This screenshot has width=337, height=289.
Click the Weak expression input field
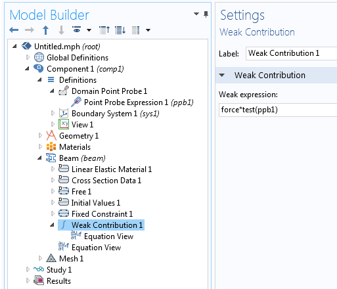click(278, 110)
